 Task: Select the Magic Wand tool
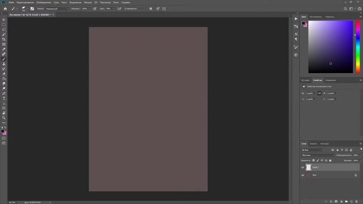(4, 35)
